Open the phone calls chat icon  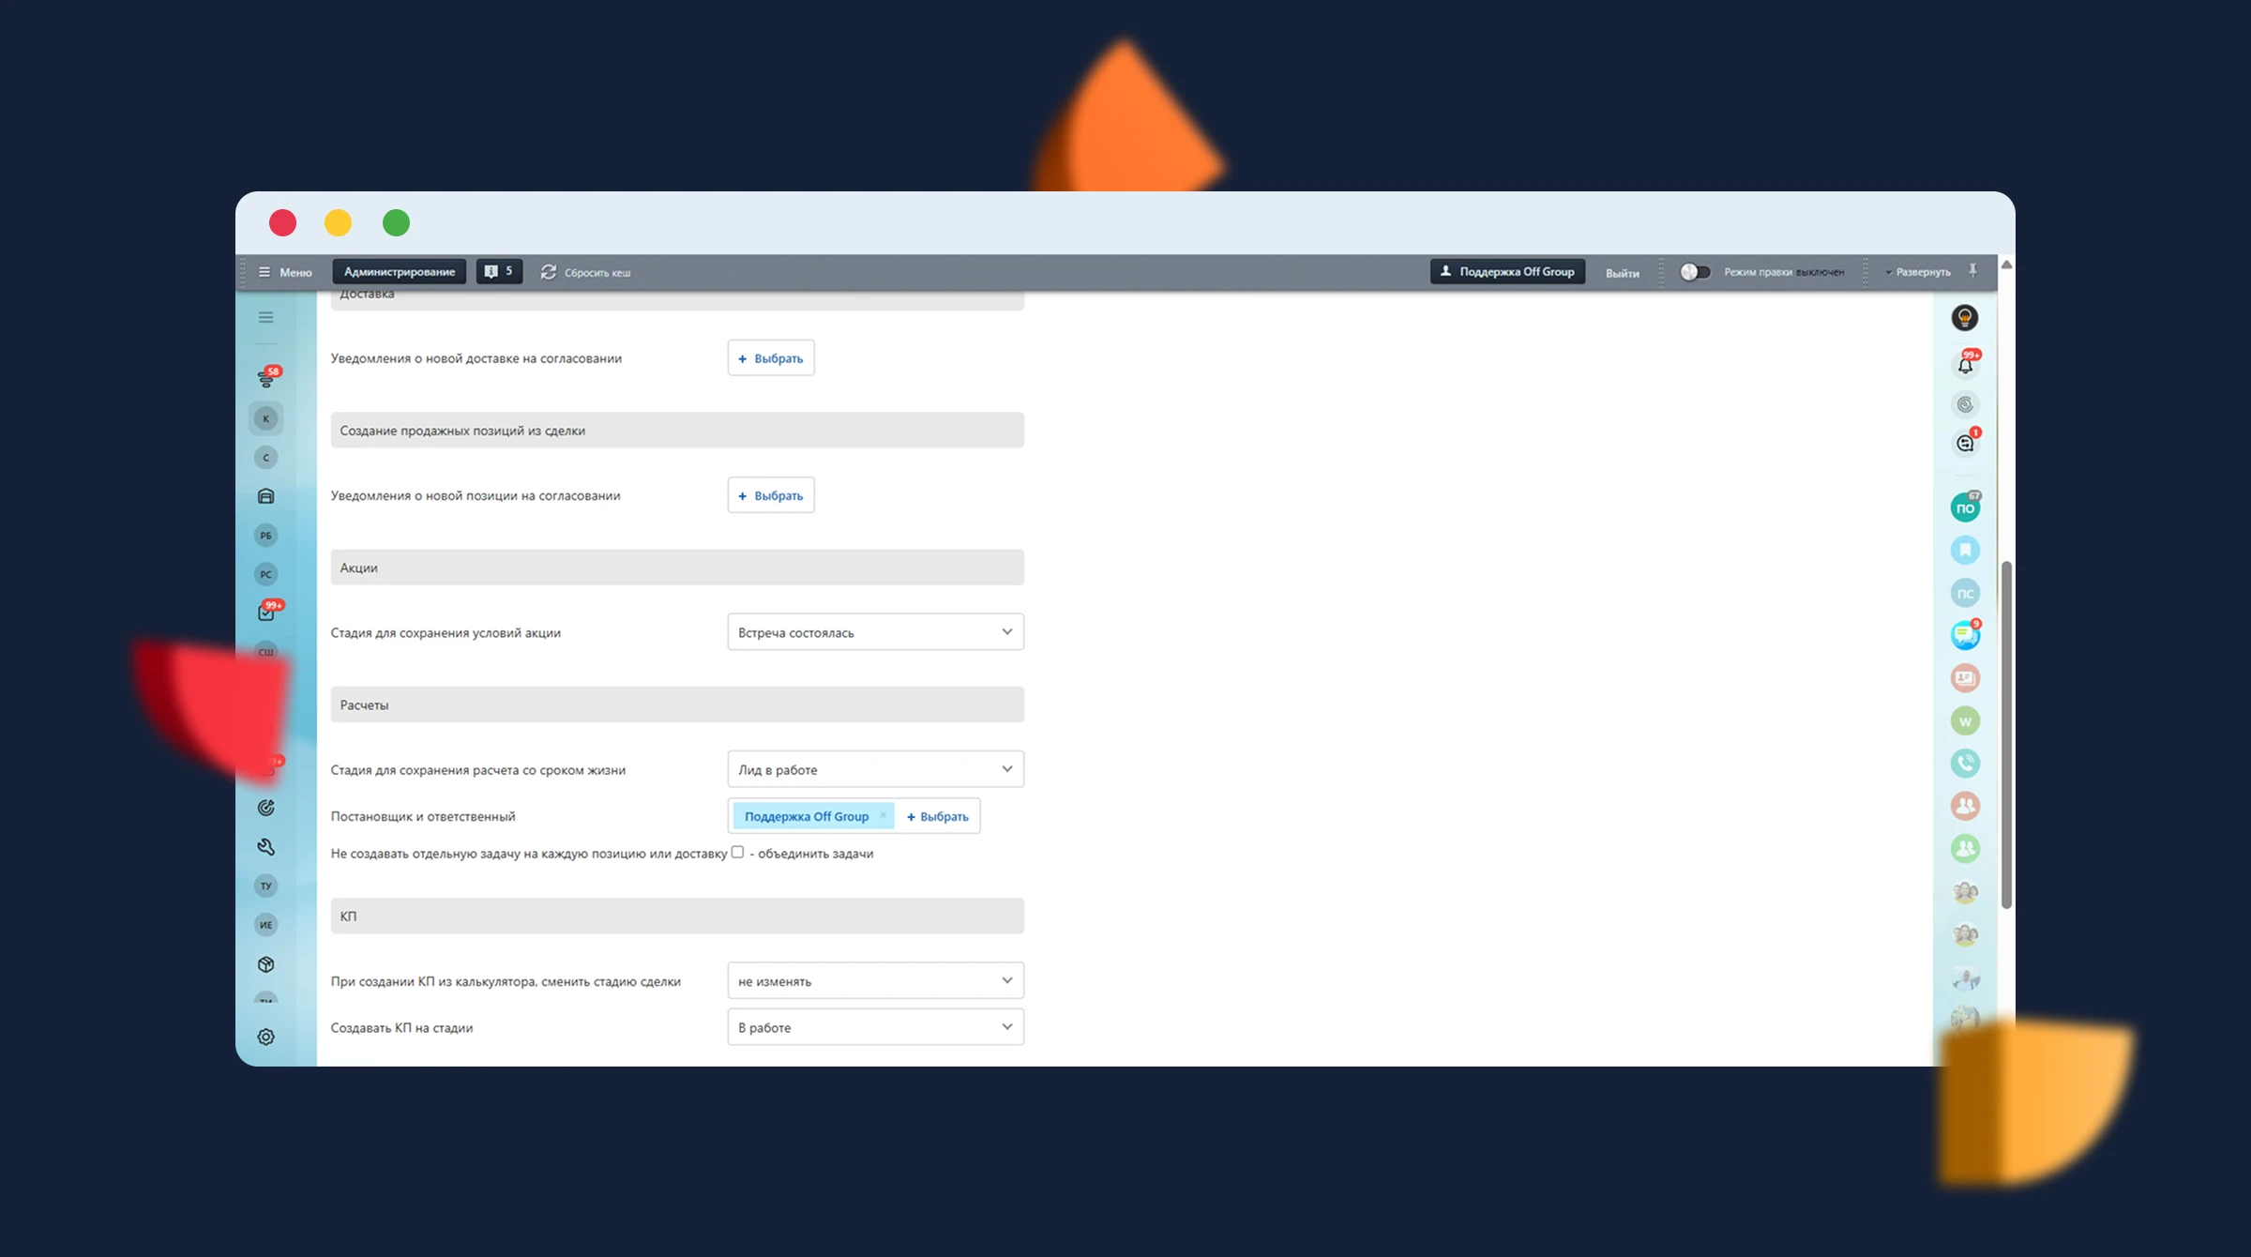click(1965, 764)
